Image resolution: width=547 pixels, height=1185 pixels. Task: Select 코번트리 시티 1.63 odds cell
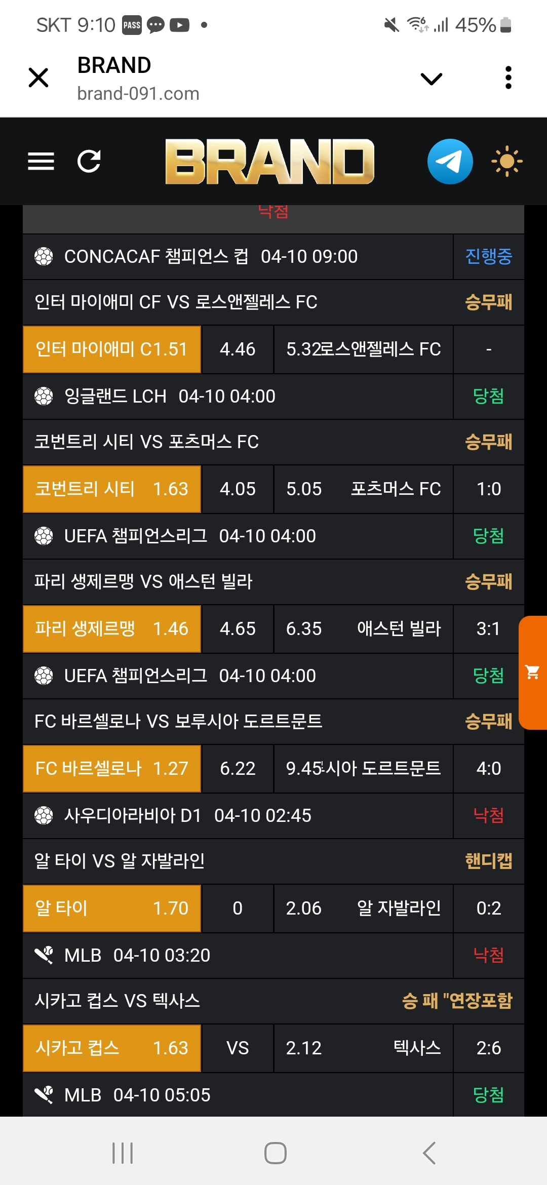coord(112,489)
